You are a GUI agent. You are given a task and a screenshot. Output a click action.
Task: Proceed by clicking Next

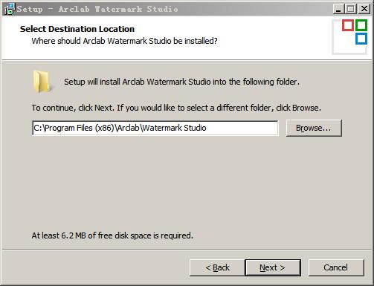point(273,267)
